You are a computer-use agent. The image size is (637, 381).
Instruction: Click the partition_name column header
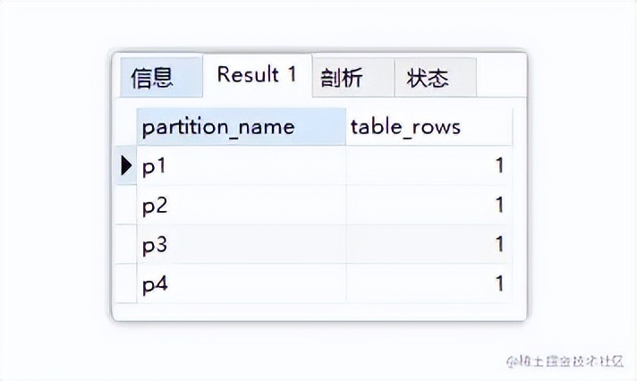pyautogui.click(x=242, y=127)
